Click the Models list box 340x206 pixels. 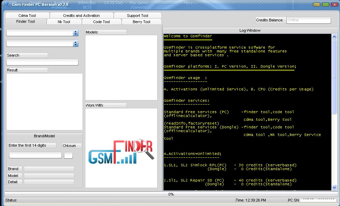click(121, 68)
